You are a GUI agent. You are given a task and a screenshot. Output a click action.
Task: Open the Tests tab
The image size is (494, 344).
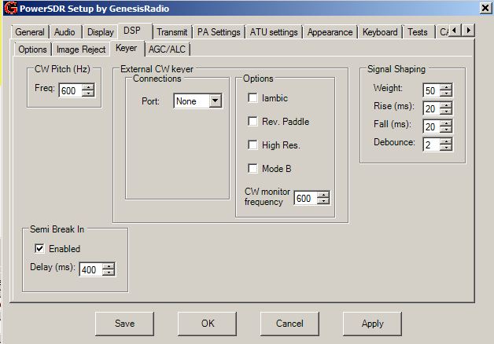coord(418,32)
